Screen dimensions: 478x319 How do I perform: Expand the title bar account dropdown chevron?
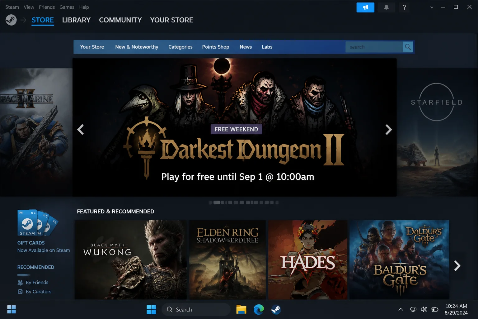(x=432, y=7)
